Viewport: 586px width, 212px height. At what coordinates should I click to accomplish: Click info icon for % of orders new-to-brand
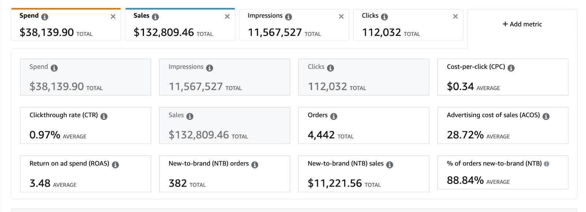point(546,164)
